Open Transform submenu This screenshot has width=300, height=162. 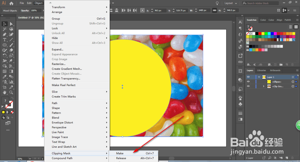click(77, 7)
